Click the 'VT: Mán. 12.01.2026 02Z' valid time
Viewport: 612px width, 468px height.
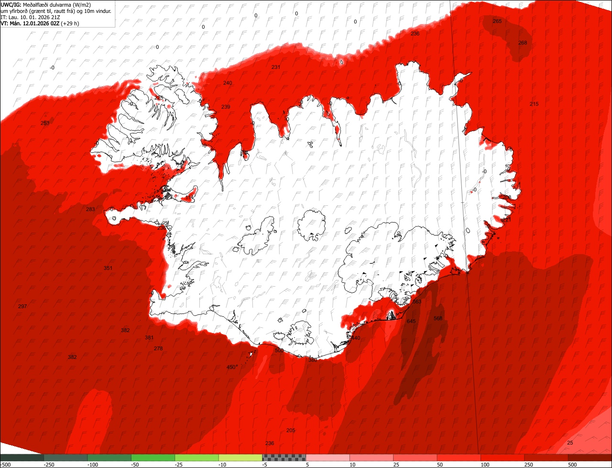(x=30, y=23)
